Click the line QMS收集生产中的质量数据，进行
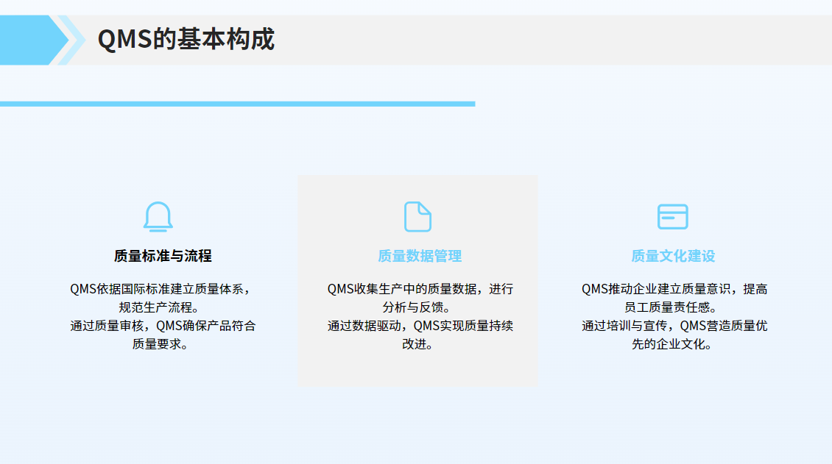The height and width of the screenshot is (464, 832). (x=420, y=289)
